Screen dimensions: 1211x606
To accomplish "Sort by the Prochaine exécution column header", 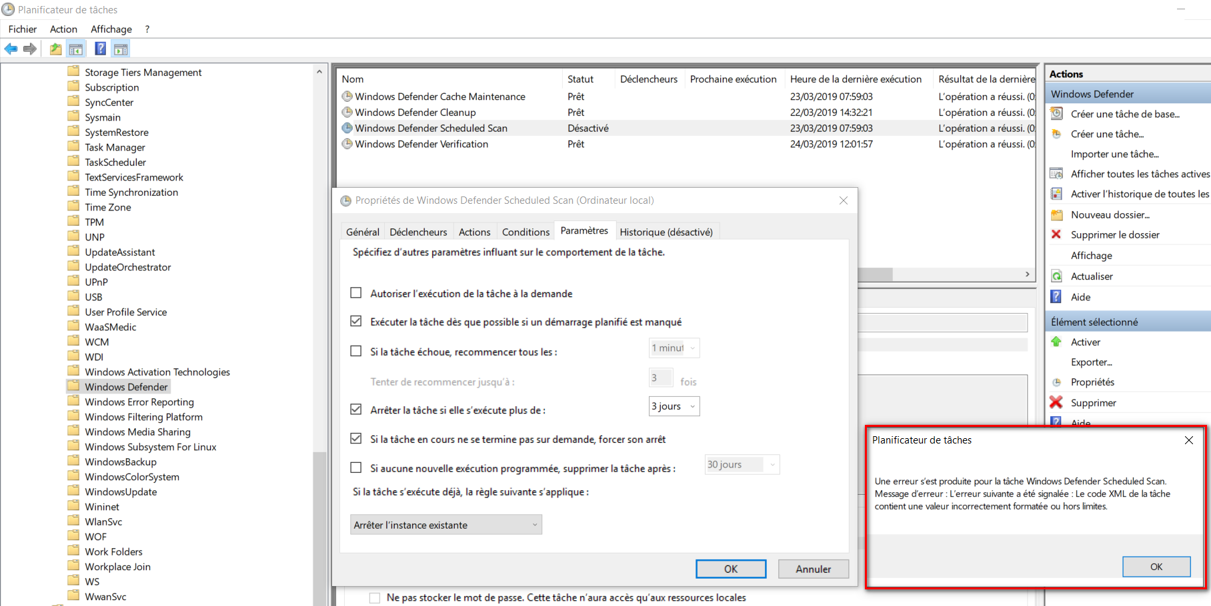I will 734,79.
